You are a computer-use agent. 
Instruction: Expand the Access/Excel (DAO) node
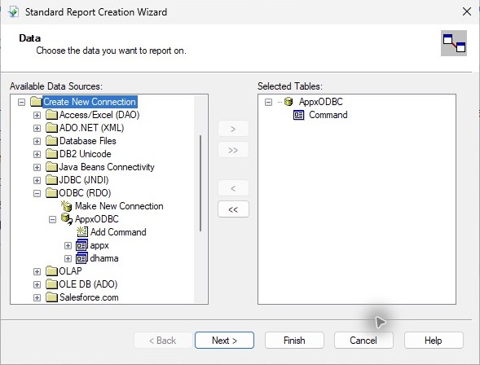point(37,115)
